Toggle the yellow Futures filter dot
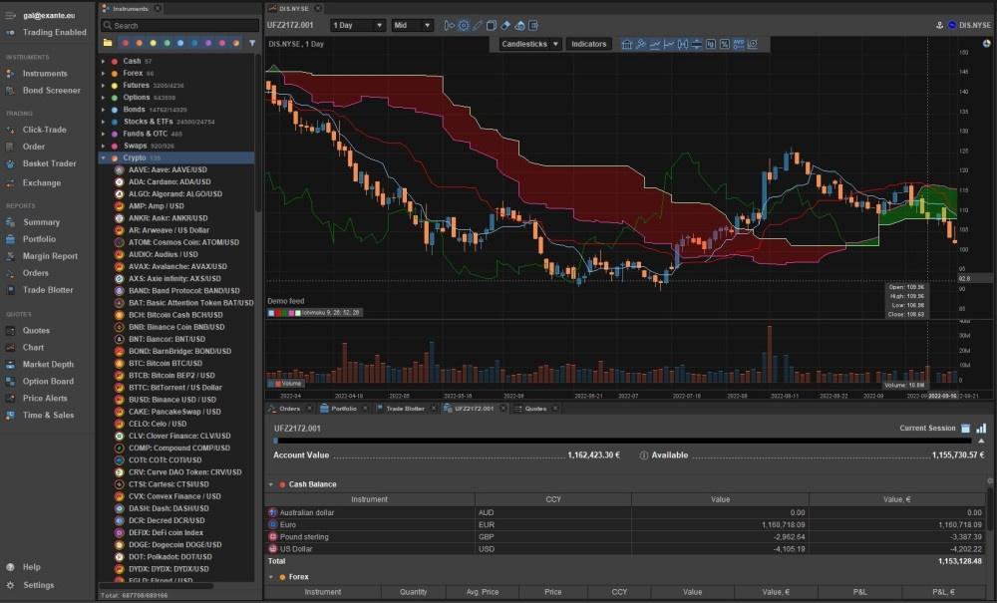 pos(153,43)
